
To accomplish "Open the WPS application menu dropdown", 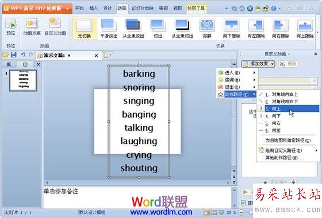I will (67, 9).
